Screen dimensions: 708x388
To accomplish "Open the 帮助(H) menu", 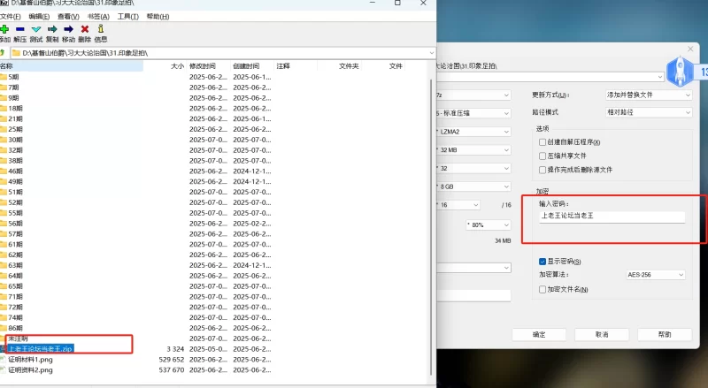I will point(158,17).
